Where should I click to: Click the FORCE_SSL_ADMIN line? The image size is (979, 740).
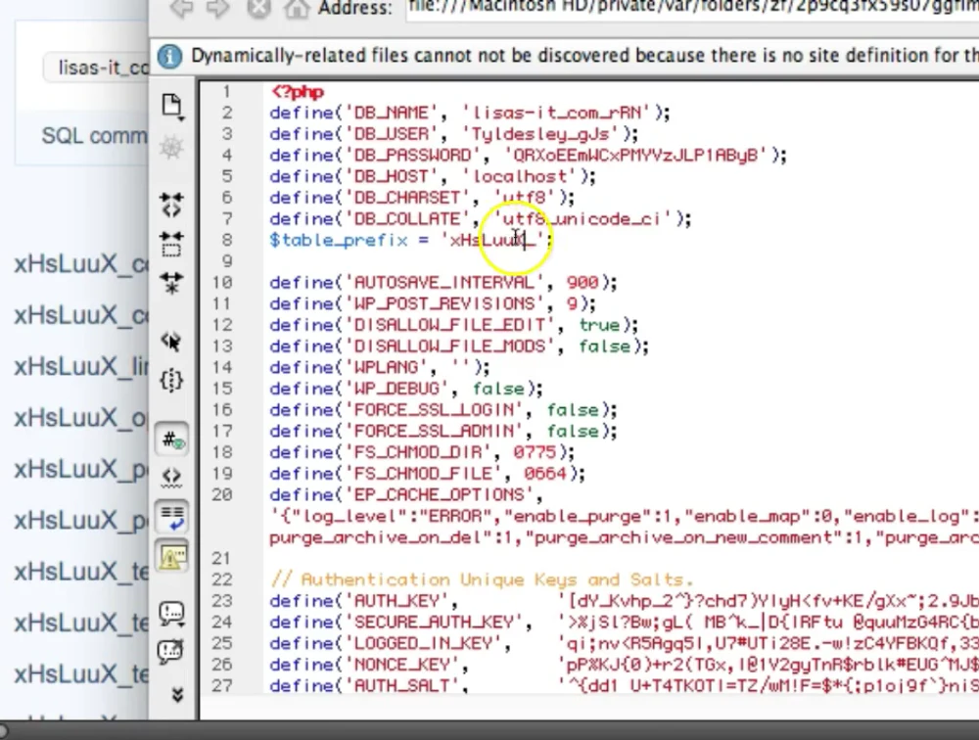[443, 432]
